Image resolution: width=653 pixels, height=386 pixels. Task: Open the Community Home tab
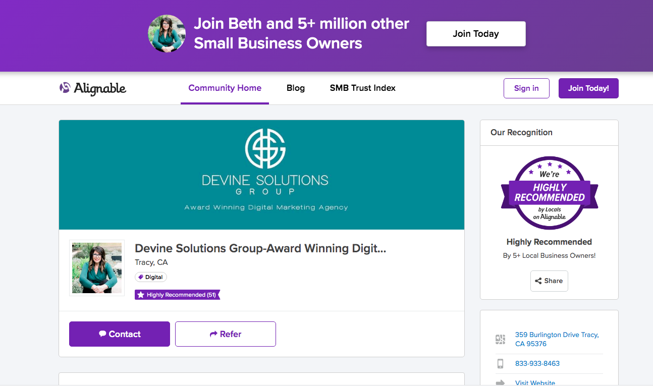(225, 88)
